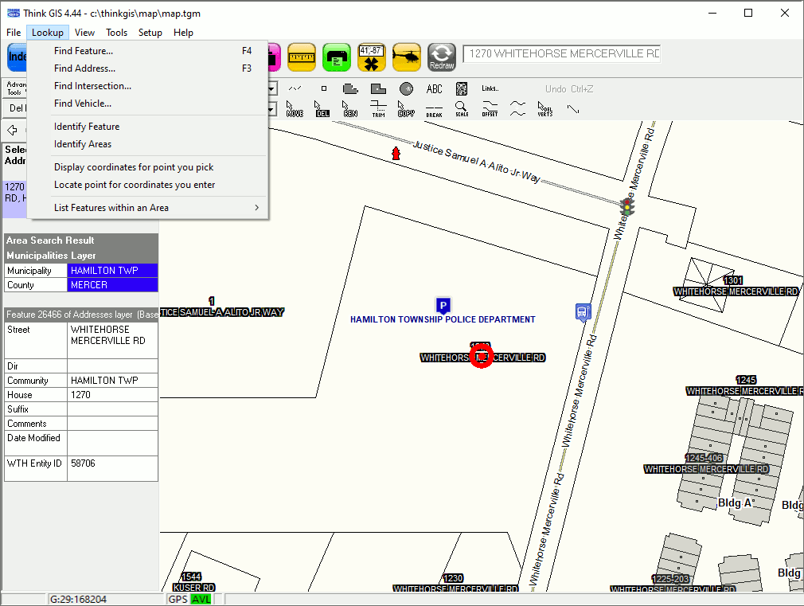The image size is (804, 606).
Task: Click the Links.. button
Action: tap(490, 88)
